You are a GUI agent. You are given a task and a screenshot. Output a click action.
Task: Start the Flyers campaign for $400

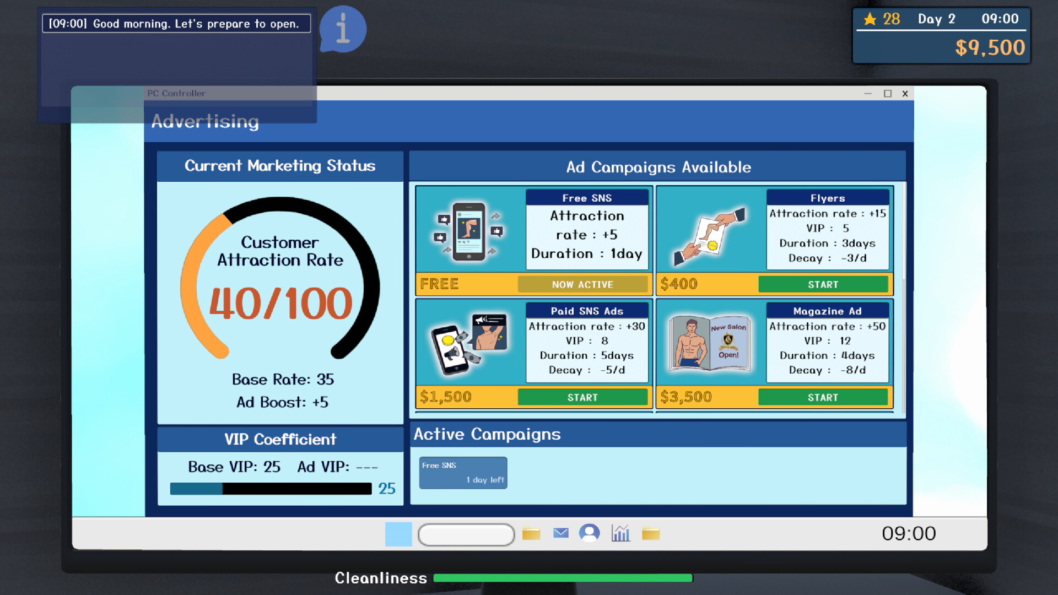(822, 284)
